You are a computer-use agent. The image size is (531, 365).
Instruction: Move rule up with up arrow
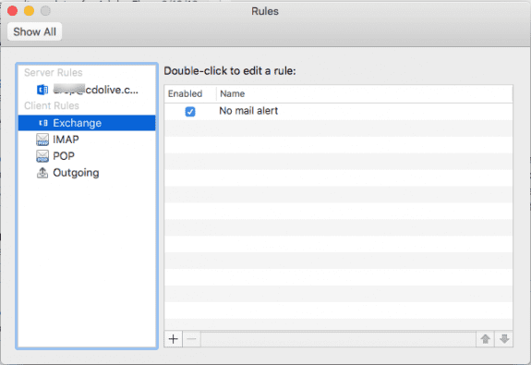click(x=485, y=339)
